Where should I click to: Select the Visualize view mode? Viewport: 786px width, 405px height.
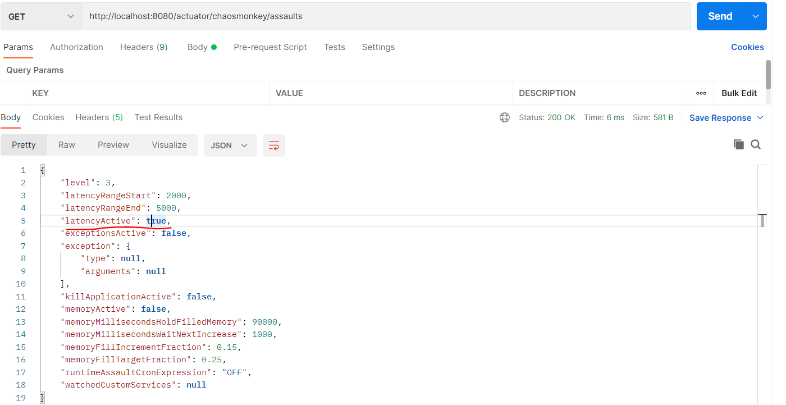[169, 145]
